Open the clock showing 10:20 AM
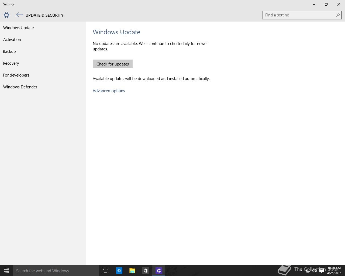The image size is (345, 276). tap(334, 271)
